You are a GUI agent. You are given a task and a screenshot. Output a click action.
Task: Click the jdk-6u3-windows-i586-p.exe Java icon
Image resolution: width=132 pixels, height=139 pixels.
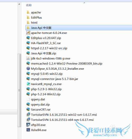click(28, 58)
